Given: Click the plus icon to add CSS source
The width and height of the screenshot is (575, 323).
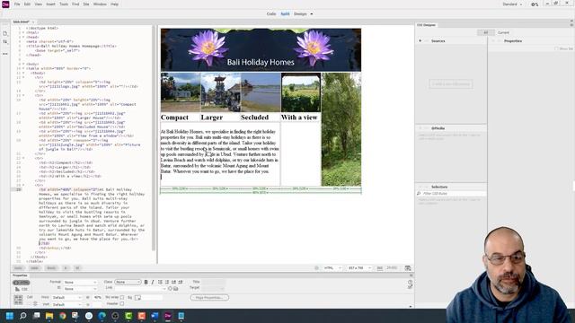Looking at the screenshot, I should (x=420, y=41).
